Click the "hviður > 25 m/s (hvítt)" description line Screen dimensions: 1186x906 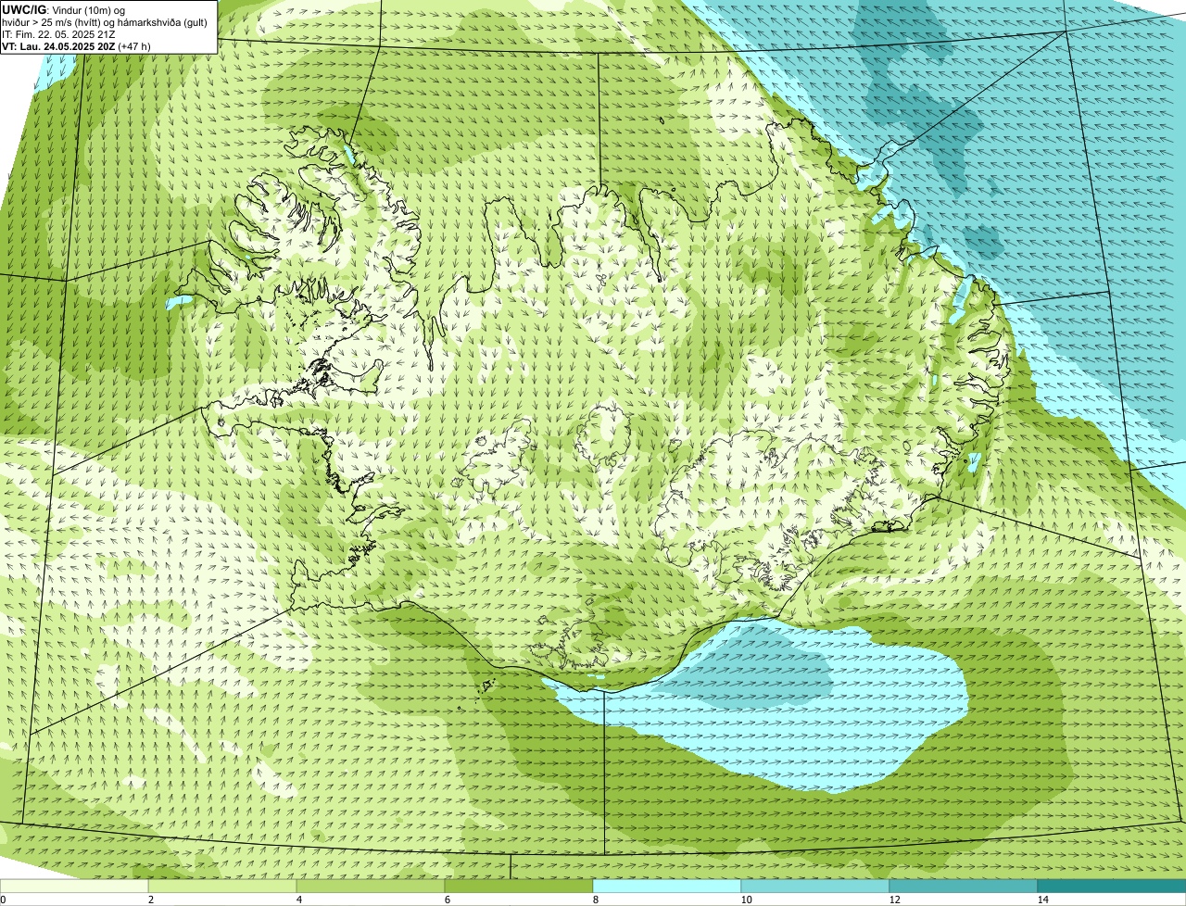(105, 21)
